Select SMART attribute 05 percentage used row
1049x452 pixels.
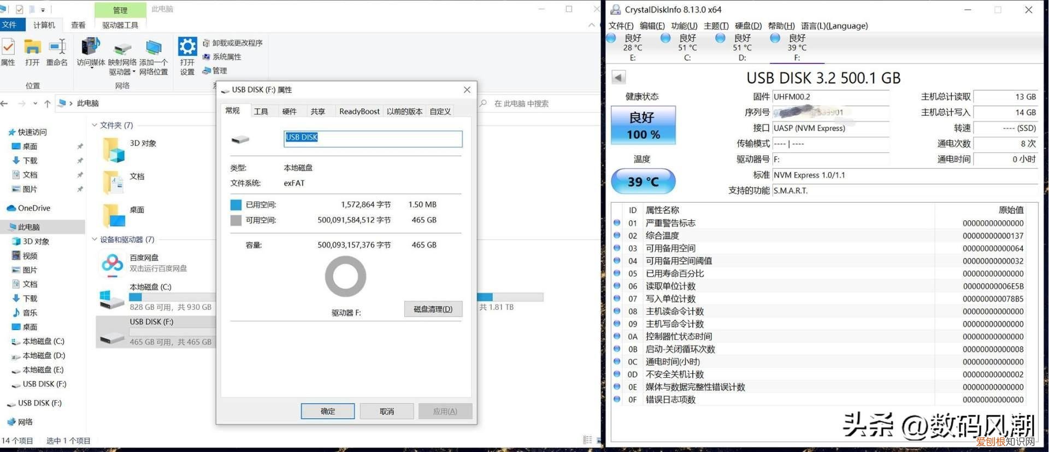click(x=818, y=273)
